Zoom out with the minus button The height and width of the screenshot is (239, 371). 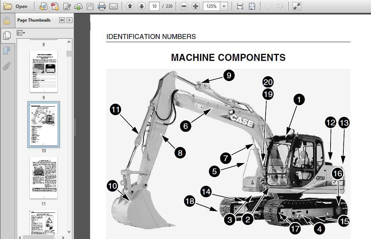pos(184,6)
